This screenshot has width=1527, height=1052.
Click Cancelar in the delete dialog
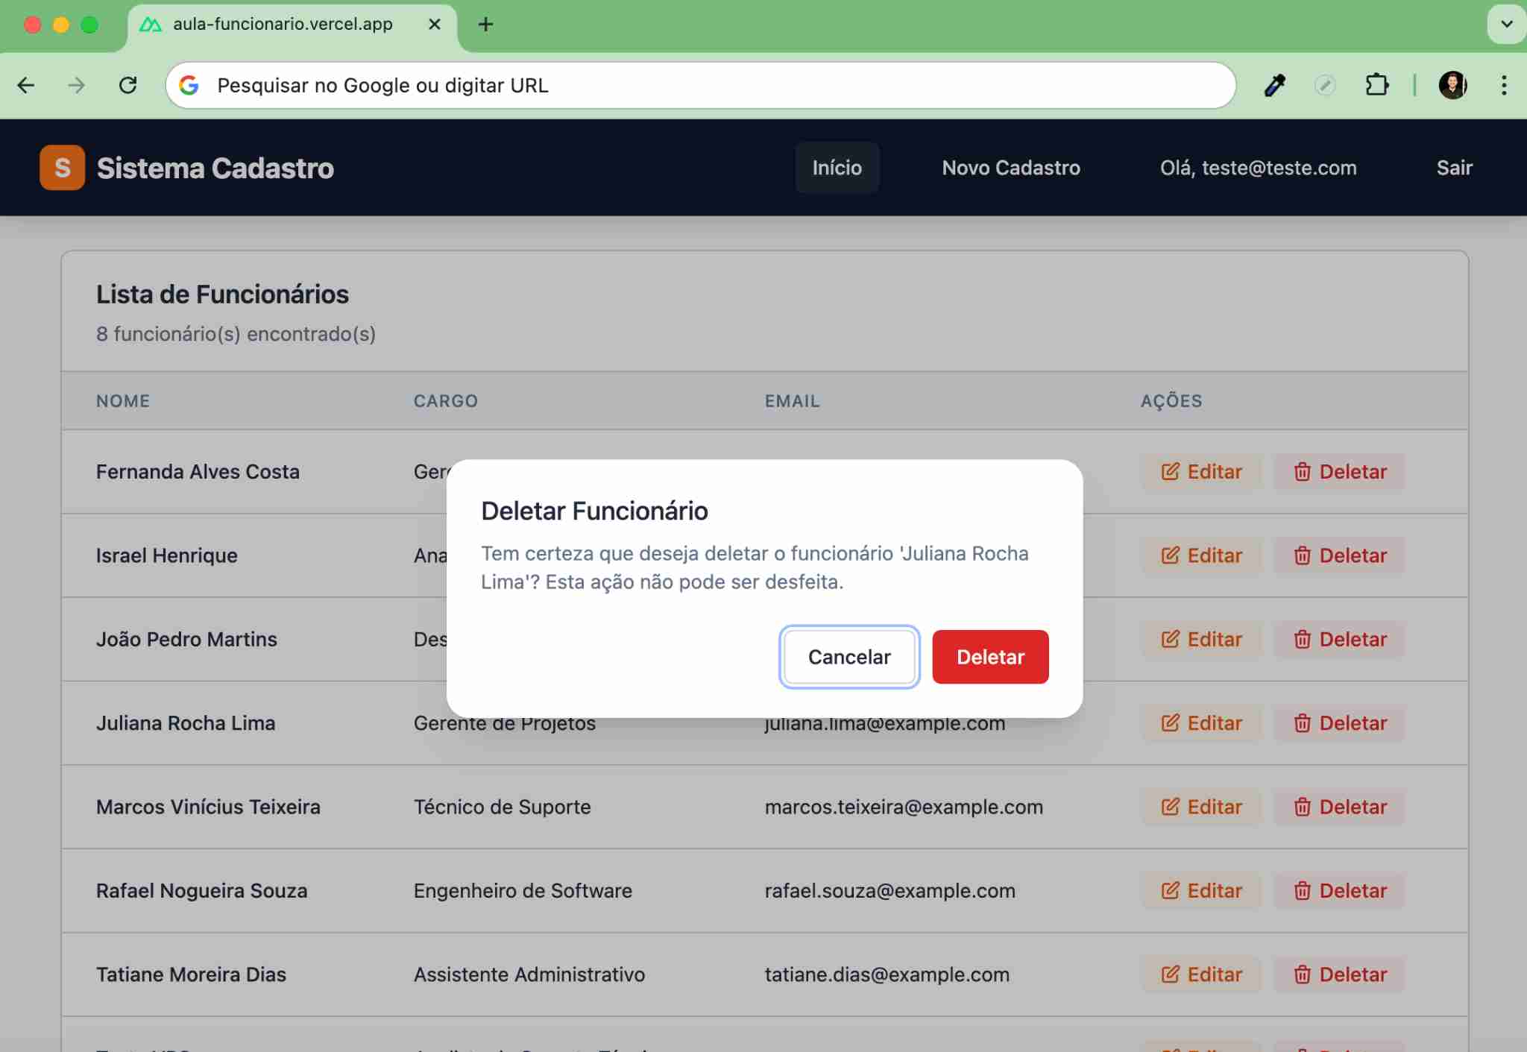848,657
